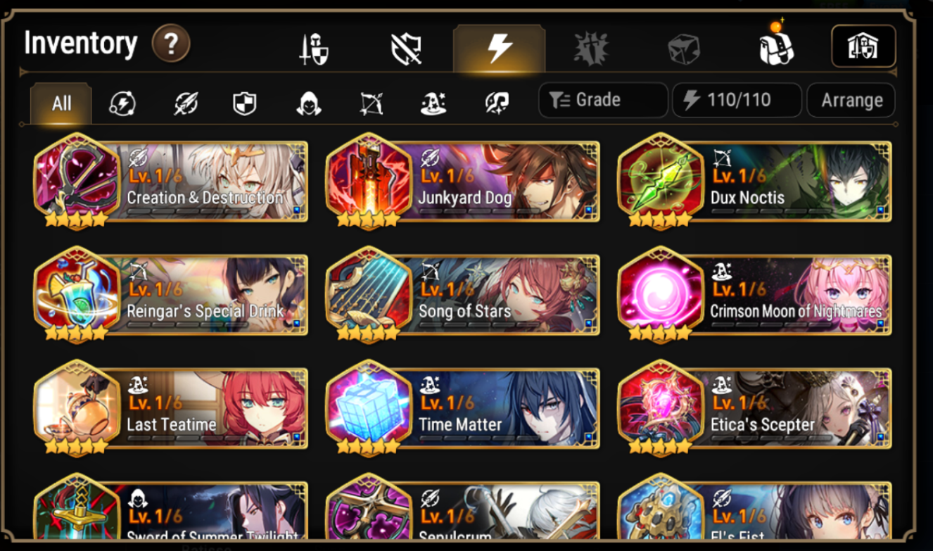
Task: Select Crimson Moon of Nightmares artifact
Action: click(755, 294)
